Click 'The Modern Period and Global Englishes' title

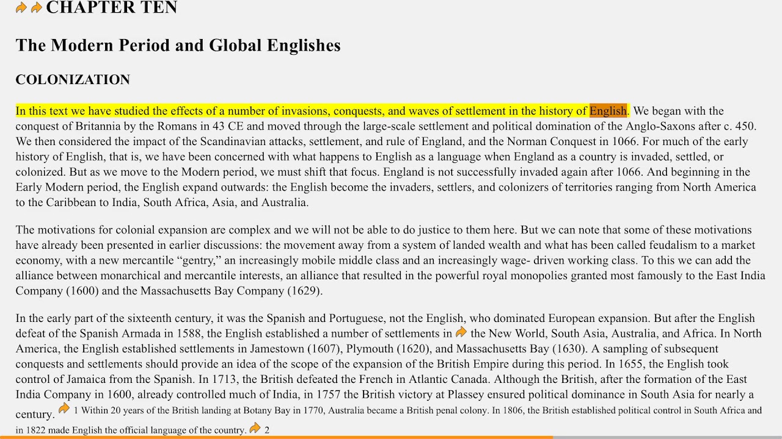(x=178, y=45)
